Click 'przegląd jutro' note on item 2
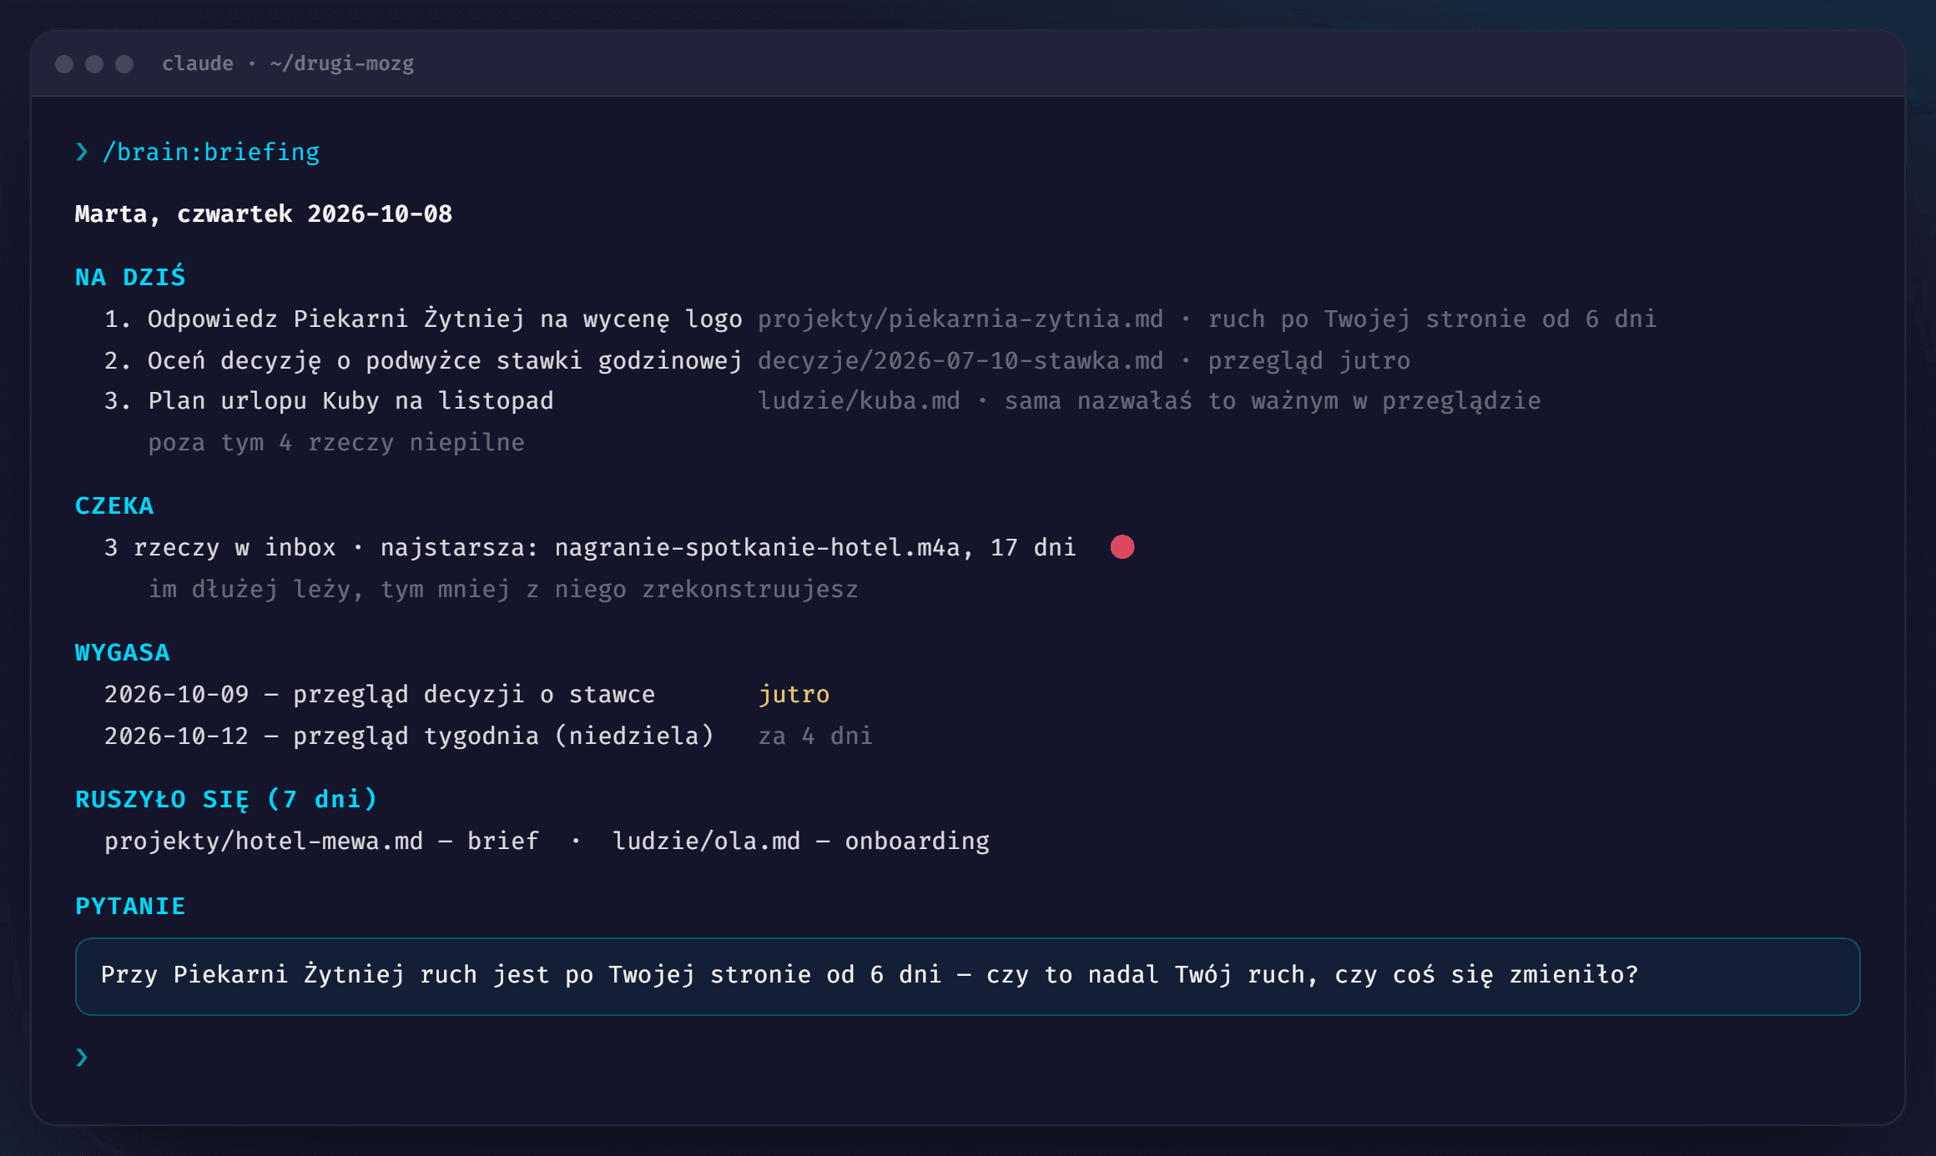 pos(1308,361)
